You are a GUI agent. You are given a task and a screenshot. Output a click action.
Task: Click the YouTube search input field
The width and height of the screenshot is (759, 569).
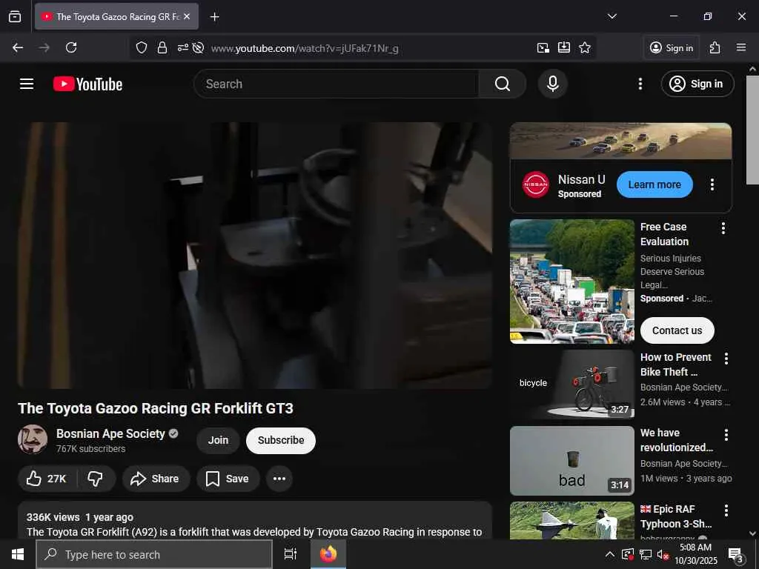tap(337, 84)
